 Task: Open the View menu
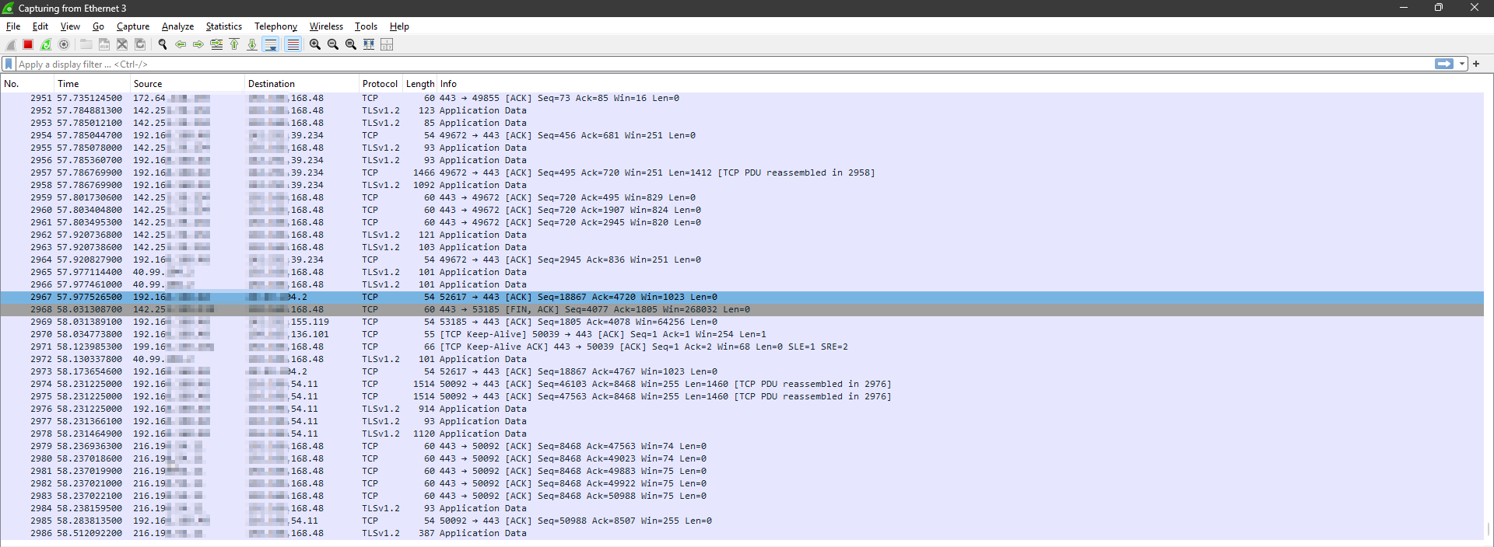tap(70, 26)
